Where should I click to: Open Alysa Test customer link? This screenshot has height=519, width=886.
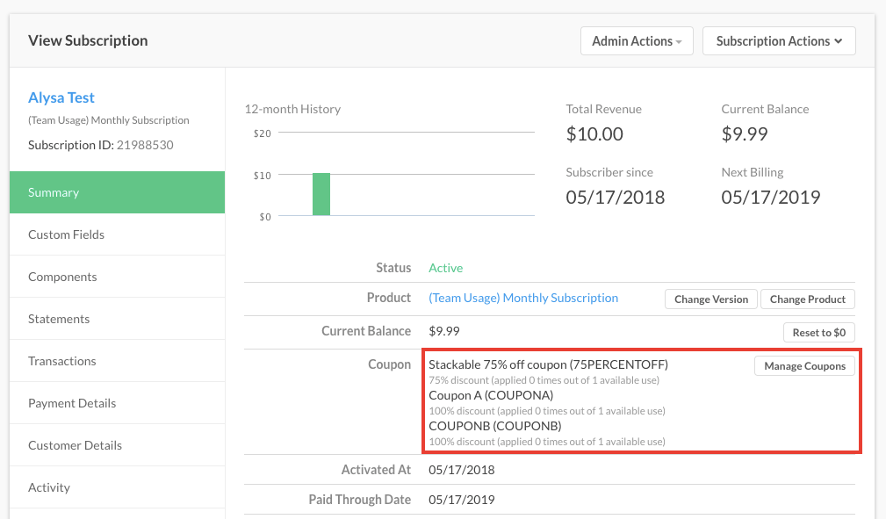point(61,97)
